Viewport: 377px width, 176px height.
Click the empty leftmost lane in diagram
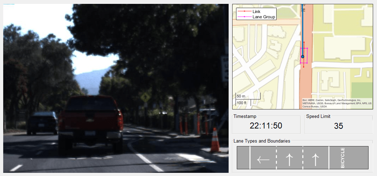pyautogui.click(x=243, y=158)
